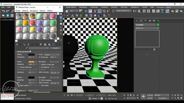184x103 pixels.
Task: Click the Use Pivot Point Center icon
Action: [81, 11]
